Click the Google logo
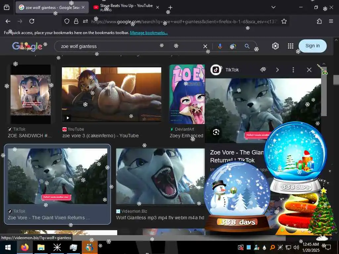339x254 pixels. (27, 46)
